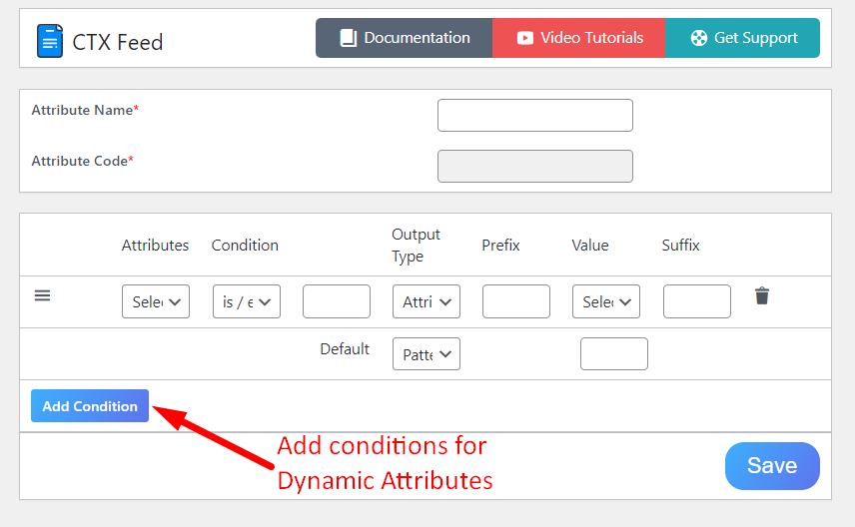Delete the condition row with the trash icon
This screenshot has width=855, height=527.
click(x=762, y=295)
